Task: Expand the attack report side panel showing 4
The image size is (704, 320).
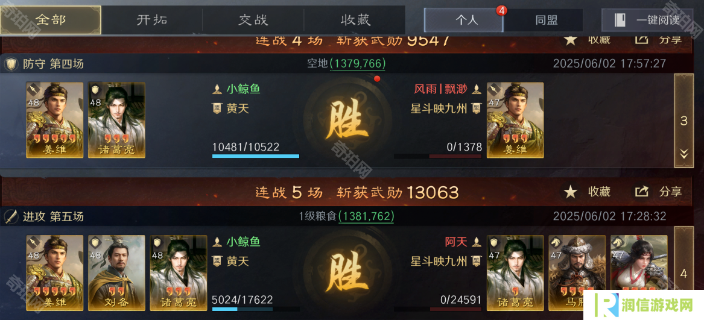Action: [x=684, y=273]
